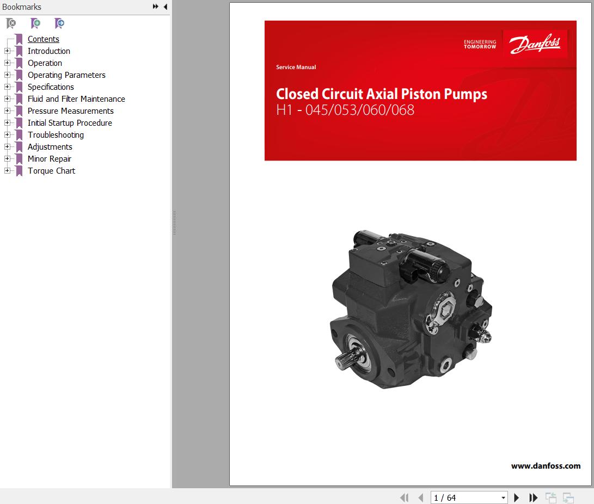Go to first page of the document
The image size is (594, 504).
(x=405, y=497)
